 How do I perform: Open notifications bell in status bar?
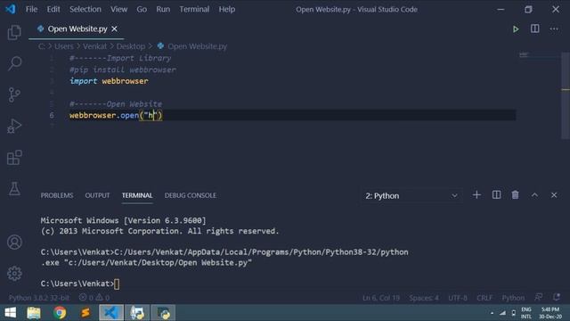[x=556, y=297]
